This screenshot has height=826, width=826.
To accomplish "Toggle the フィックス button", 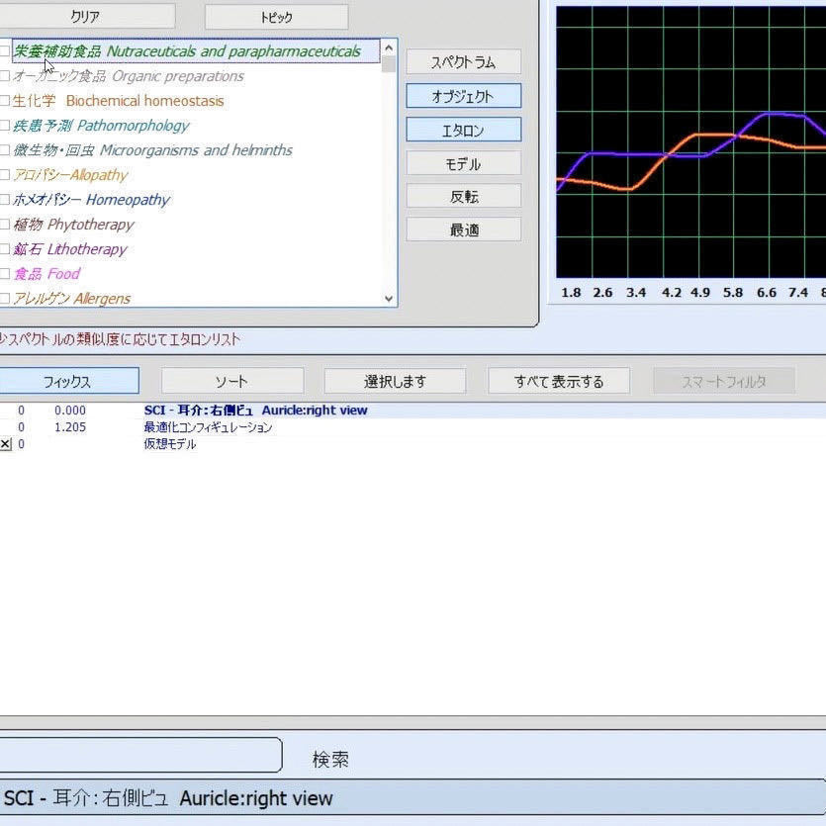I will (68, 381).
